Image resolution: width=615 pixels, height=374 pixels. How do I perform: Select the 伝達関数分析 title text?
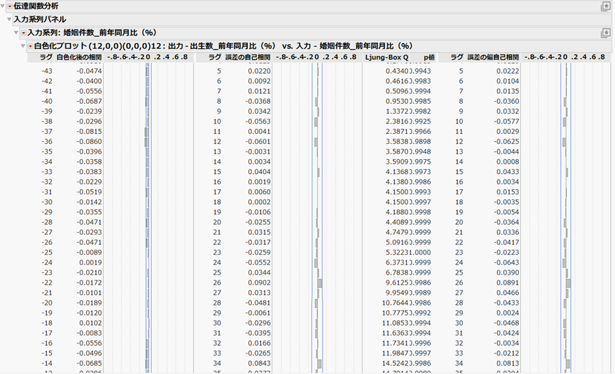(x=36, y=6)
